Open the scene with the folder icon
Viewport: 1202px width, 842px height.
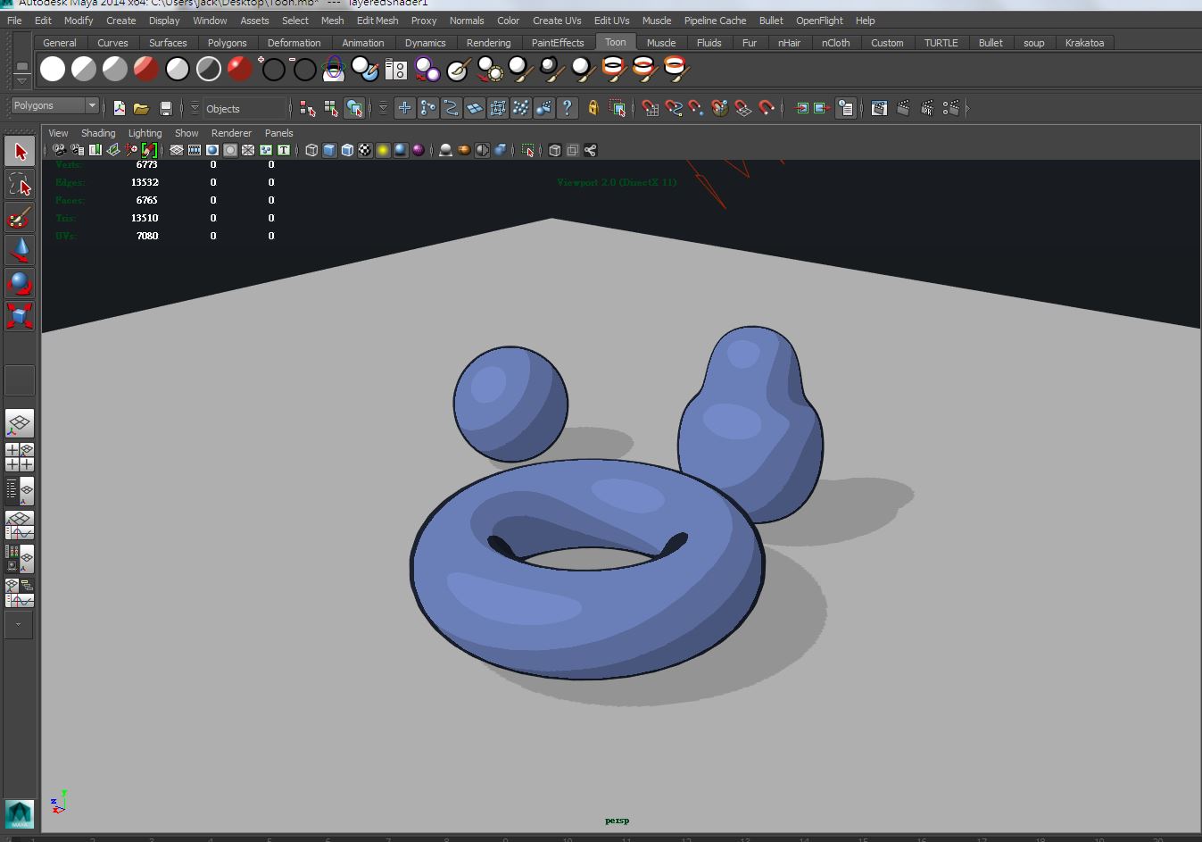pyautogui.click(x=141, y=109)
